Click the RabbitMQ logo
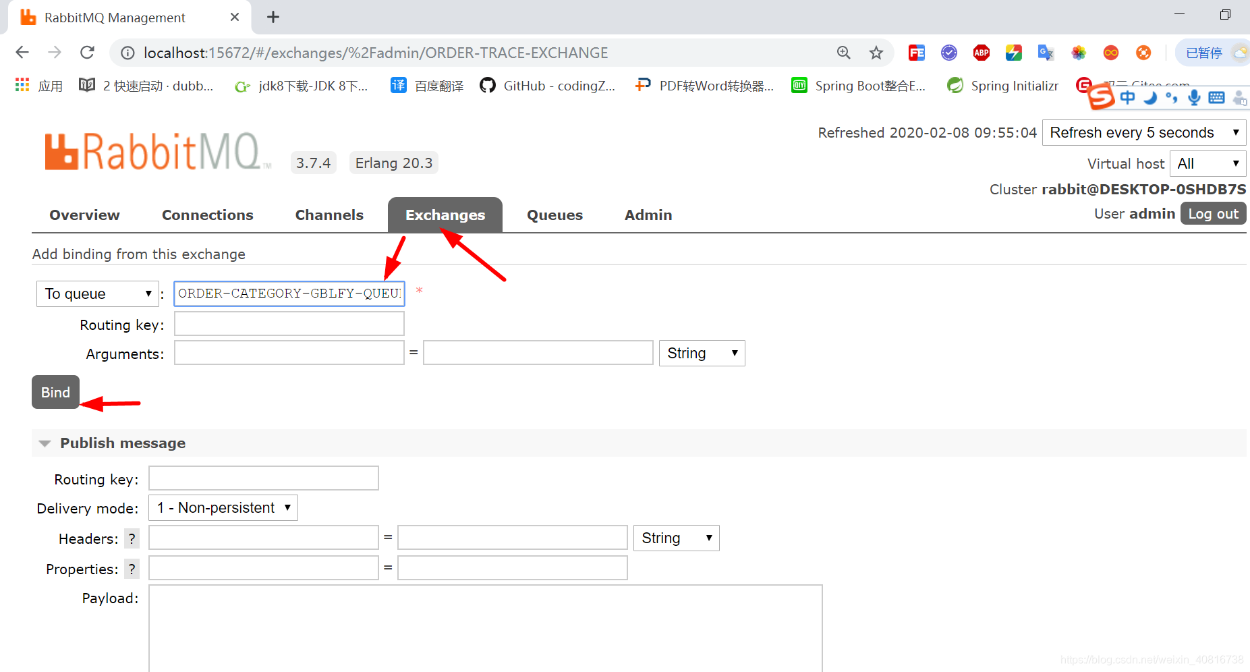 [157, 151]
